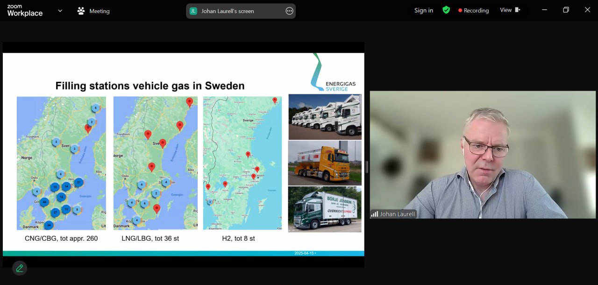This screenshot has width=598, height=285.
Task: Click the Johan Laurell name label
Action: pos(397,214)
